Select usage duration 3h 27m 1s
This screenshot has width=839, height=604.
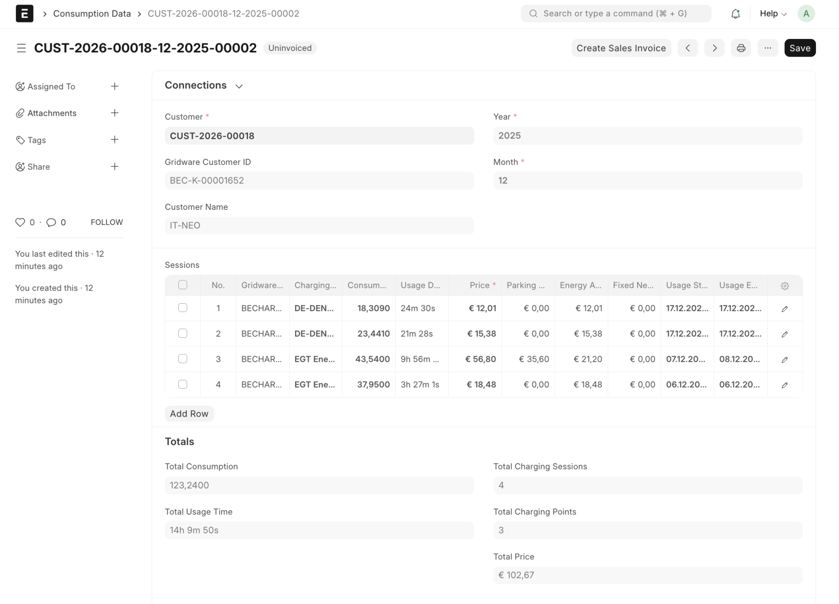[x=421, y=385]
